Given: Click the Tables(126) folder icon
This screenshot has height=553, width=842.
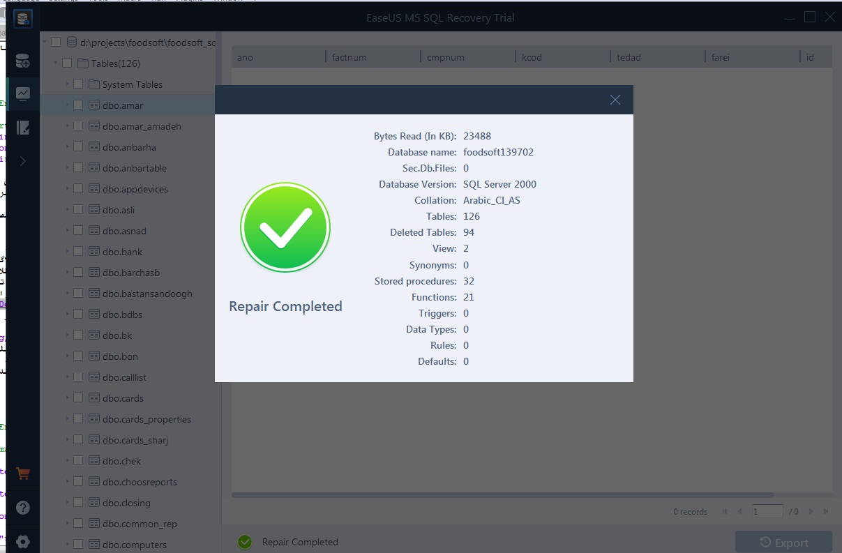Looking at the screenshot, I should click(x=83, y=63).
